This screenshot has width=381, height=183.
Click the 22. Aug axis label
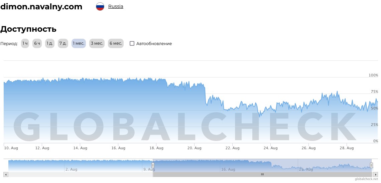pyautogui.click(x=233, y=148)
